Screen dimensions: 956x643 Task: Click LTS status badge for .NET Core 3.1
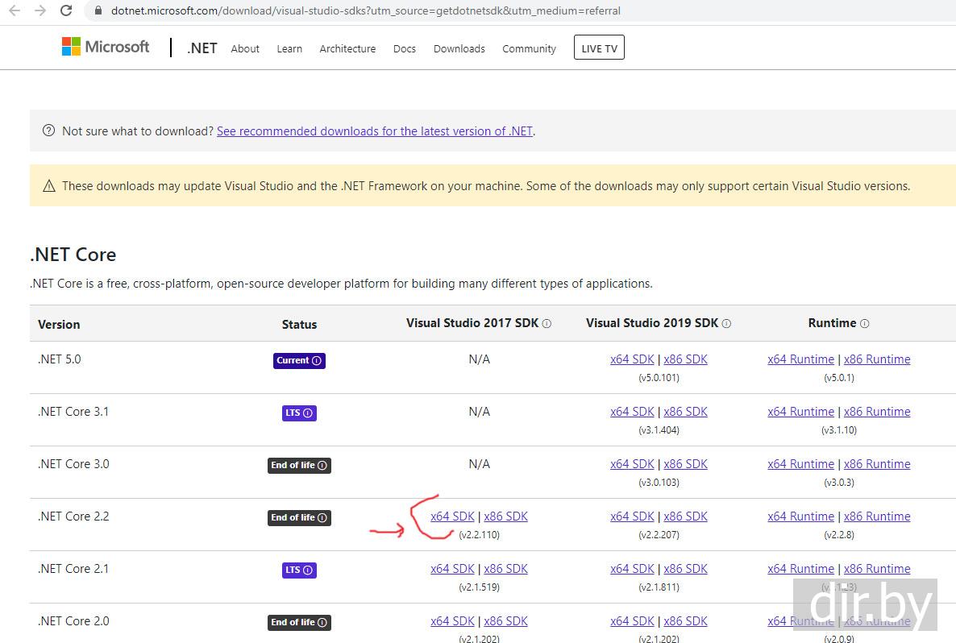tap(299, 413)
